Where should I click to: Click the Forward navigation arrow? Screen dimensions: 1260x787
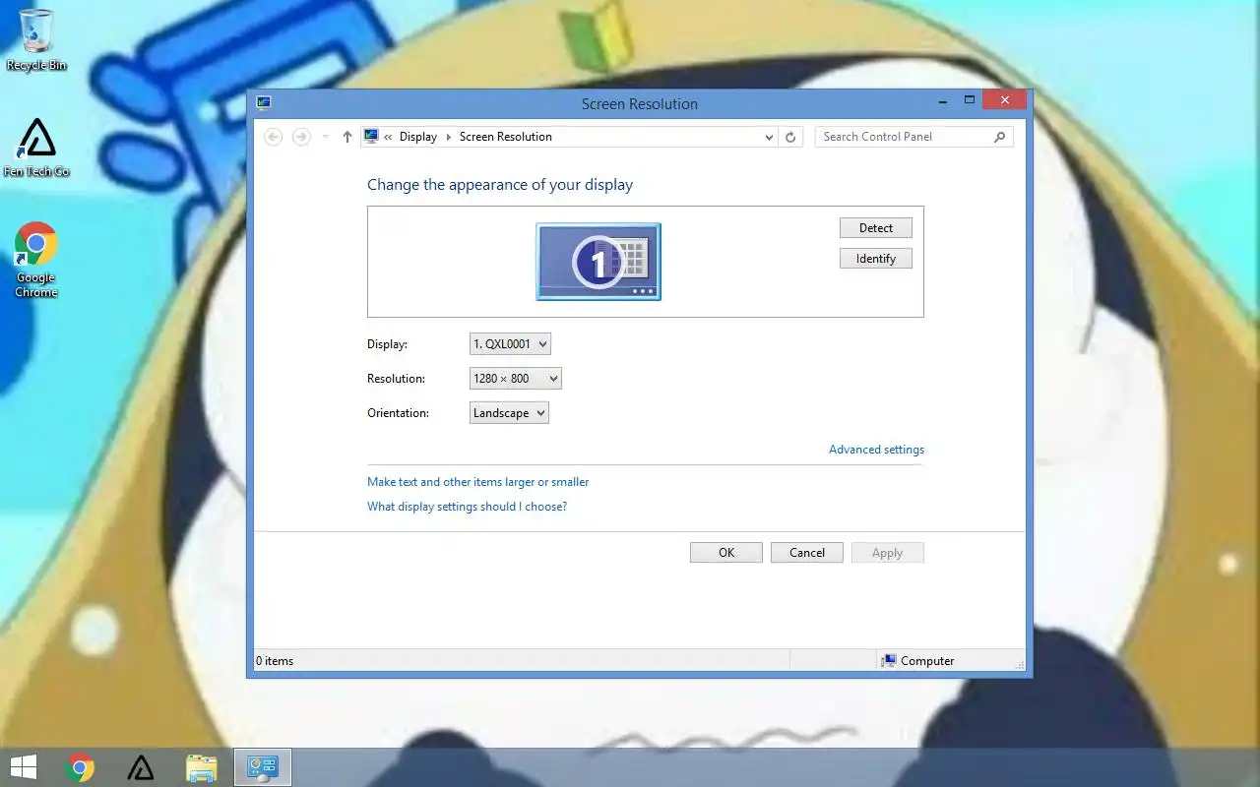tap(301, 137)
